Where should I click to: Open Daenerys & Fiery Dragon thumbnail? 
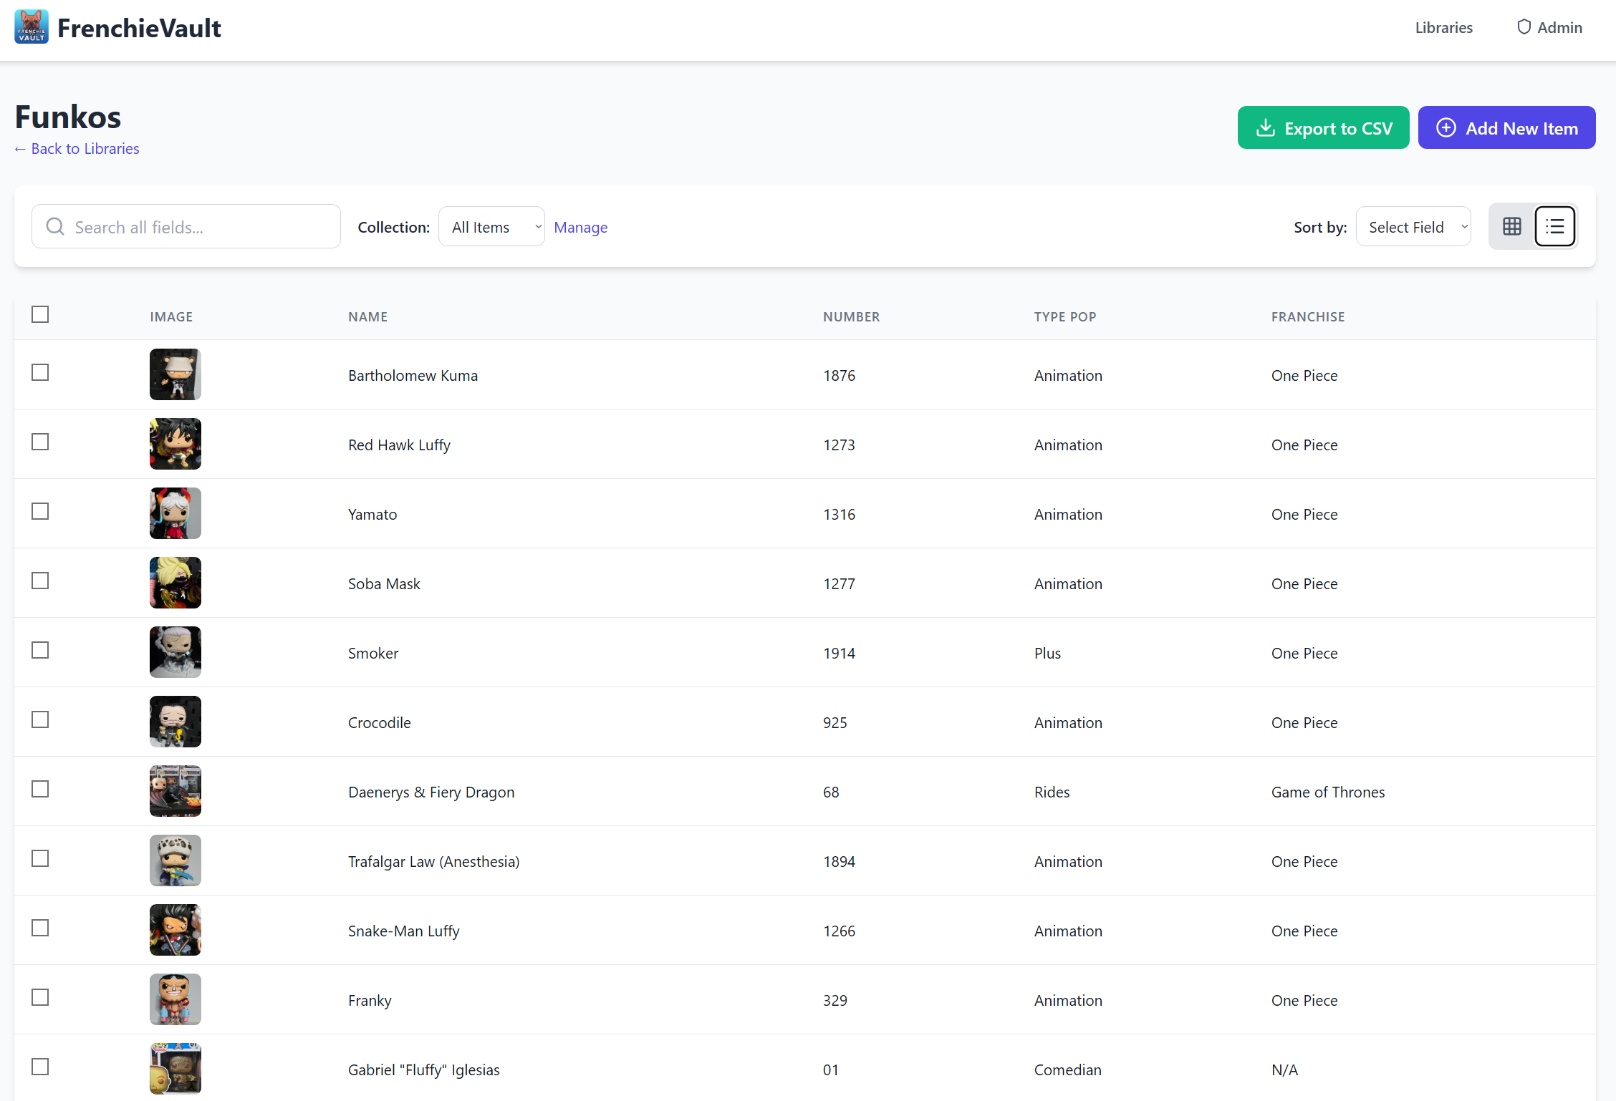click(175, 791)
